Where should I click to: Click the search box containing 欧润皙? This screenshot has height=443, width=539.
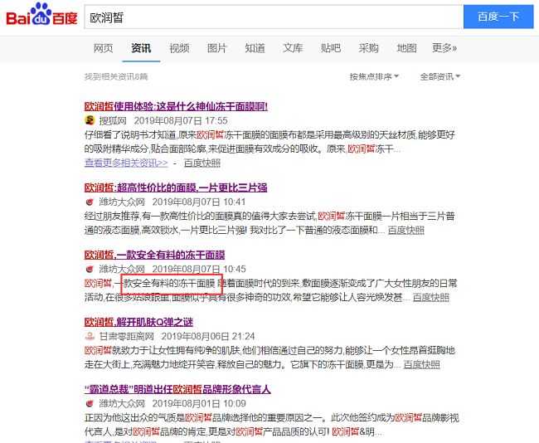274,17
